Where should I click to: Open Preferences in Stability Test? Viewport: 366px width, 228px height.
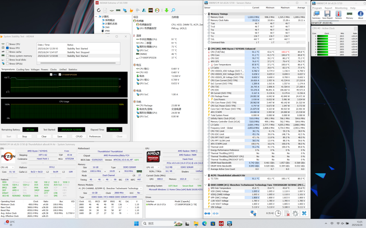pyautogui.click(x=95, y=136)
